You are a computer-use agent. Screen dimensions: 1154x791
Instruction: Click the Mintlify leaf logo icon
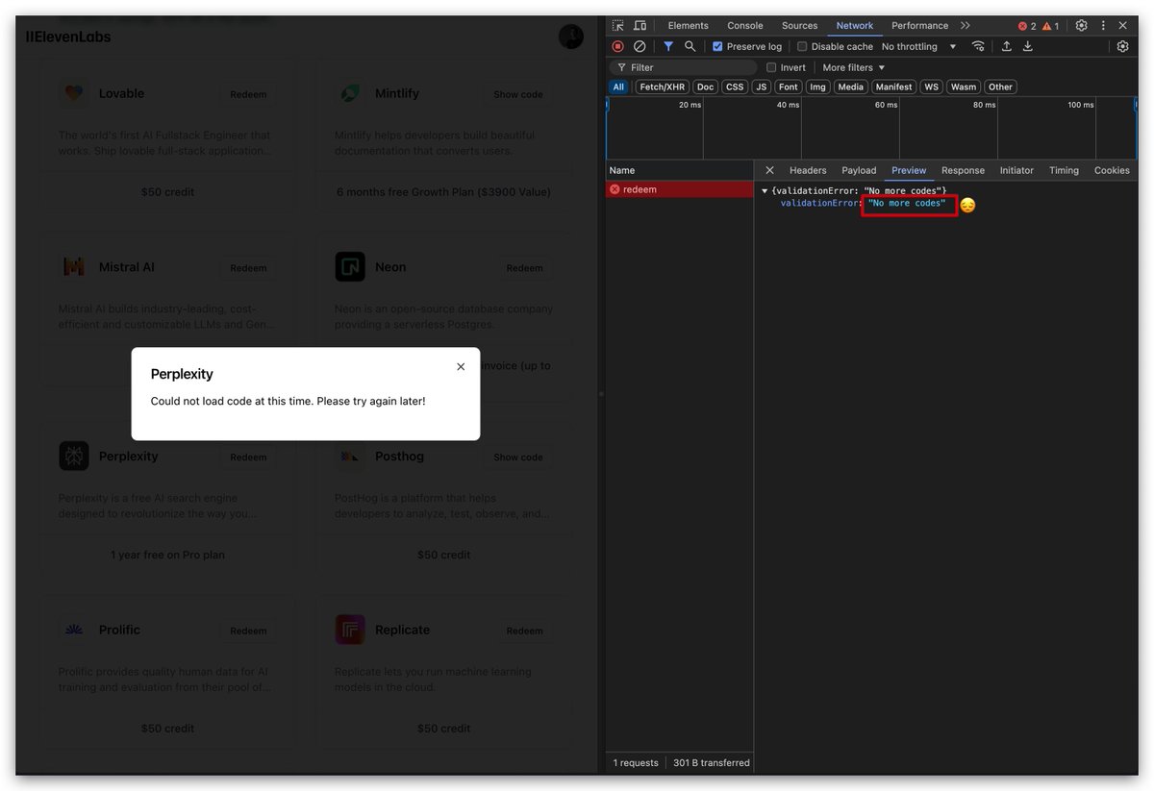click(x=350, y=93)
